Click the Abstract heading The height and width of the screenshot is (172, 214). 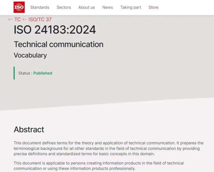click(x=29, y=129)
